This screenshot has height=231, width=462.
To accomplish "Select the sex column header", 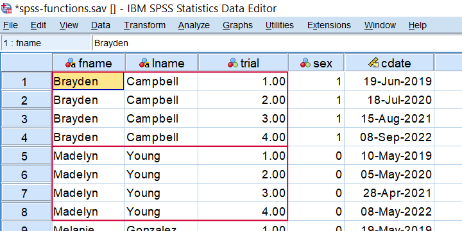I will point(316,62).
